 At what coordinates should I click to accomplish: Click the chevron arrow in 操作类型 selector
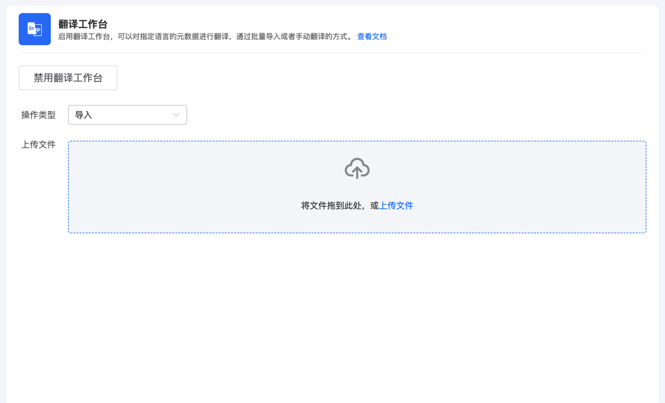pos(176,115)
